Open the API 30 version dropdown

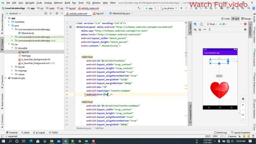tap(223, 24)
